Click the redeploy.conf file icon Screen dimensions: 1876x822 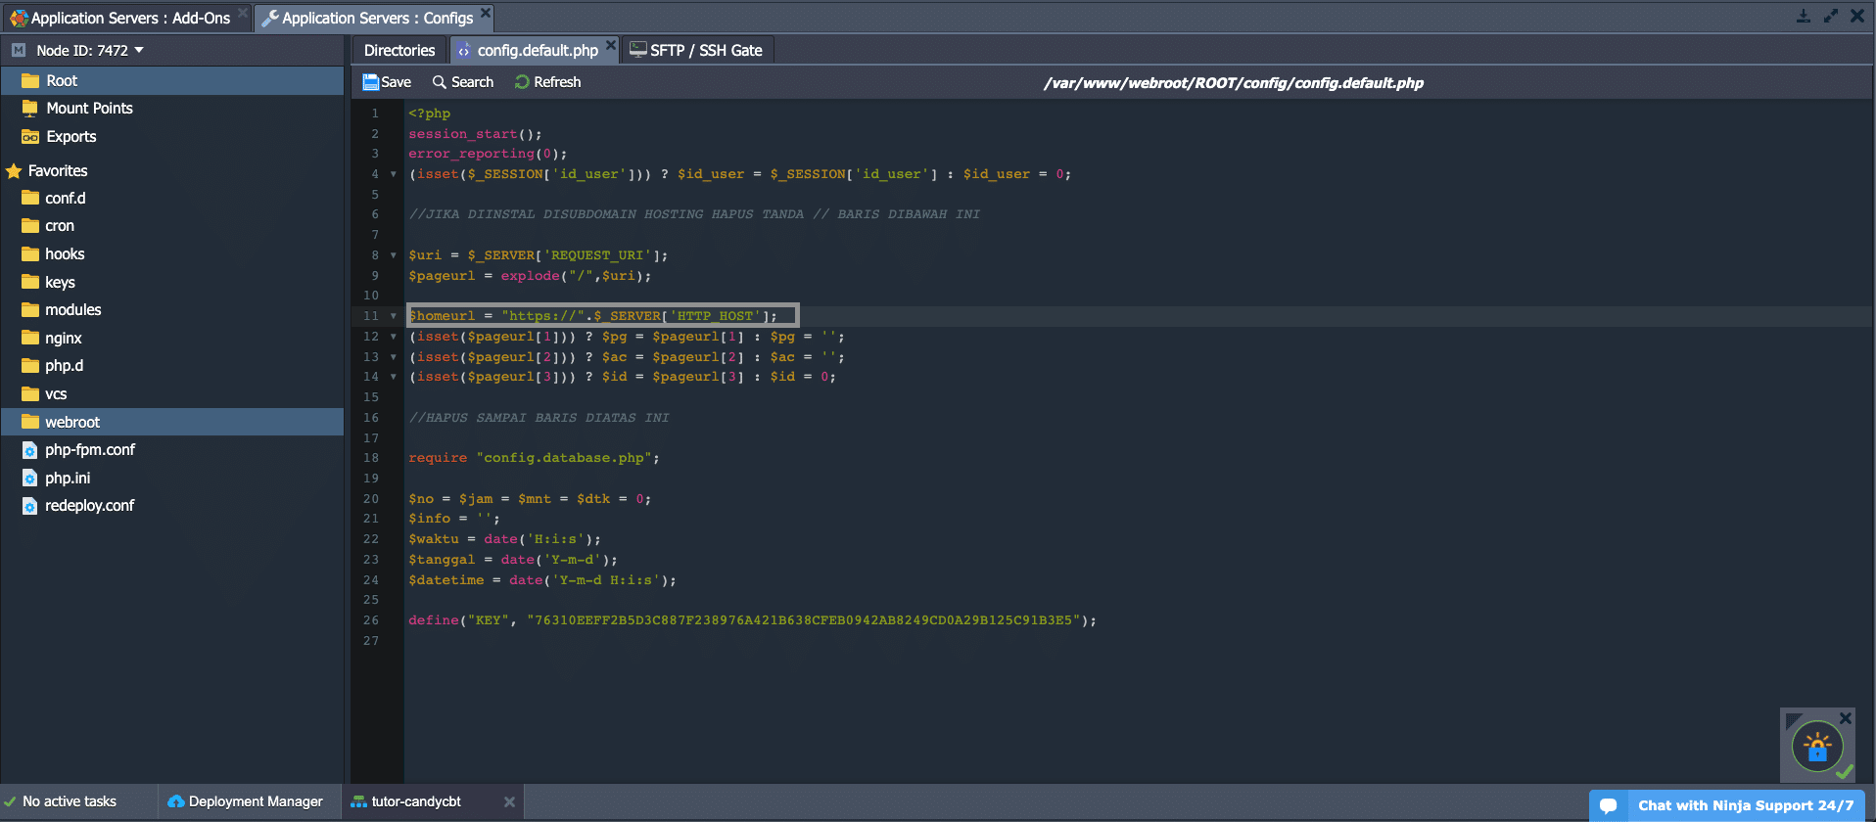[30, 506]
